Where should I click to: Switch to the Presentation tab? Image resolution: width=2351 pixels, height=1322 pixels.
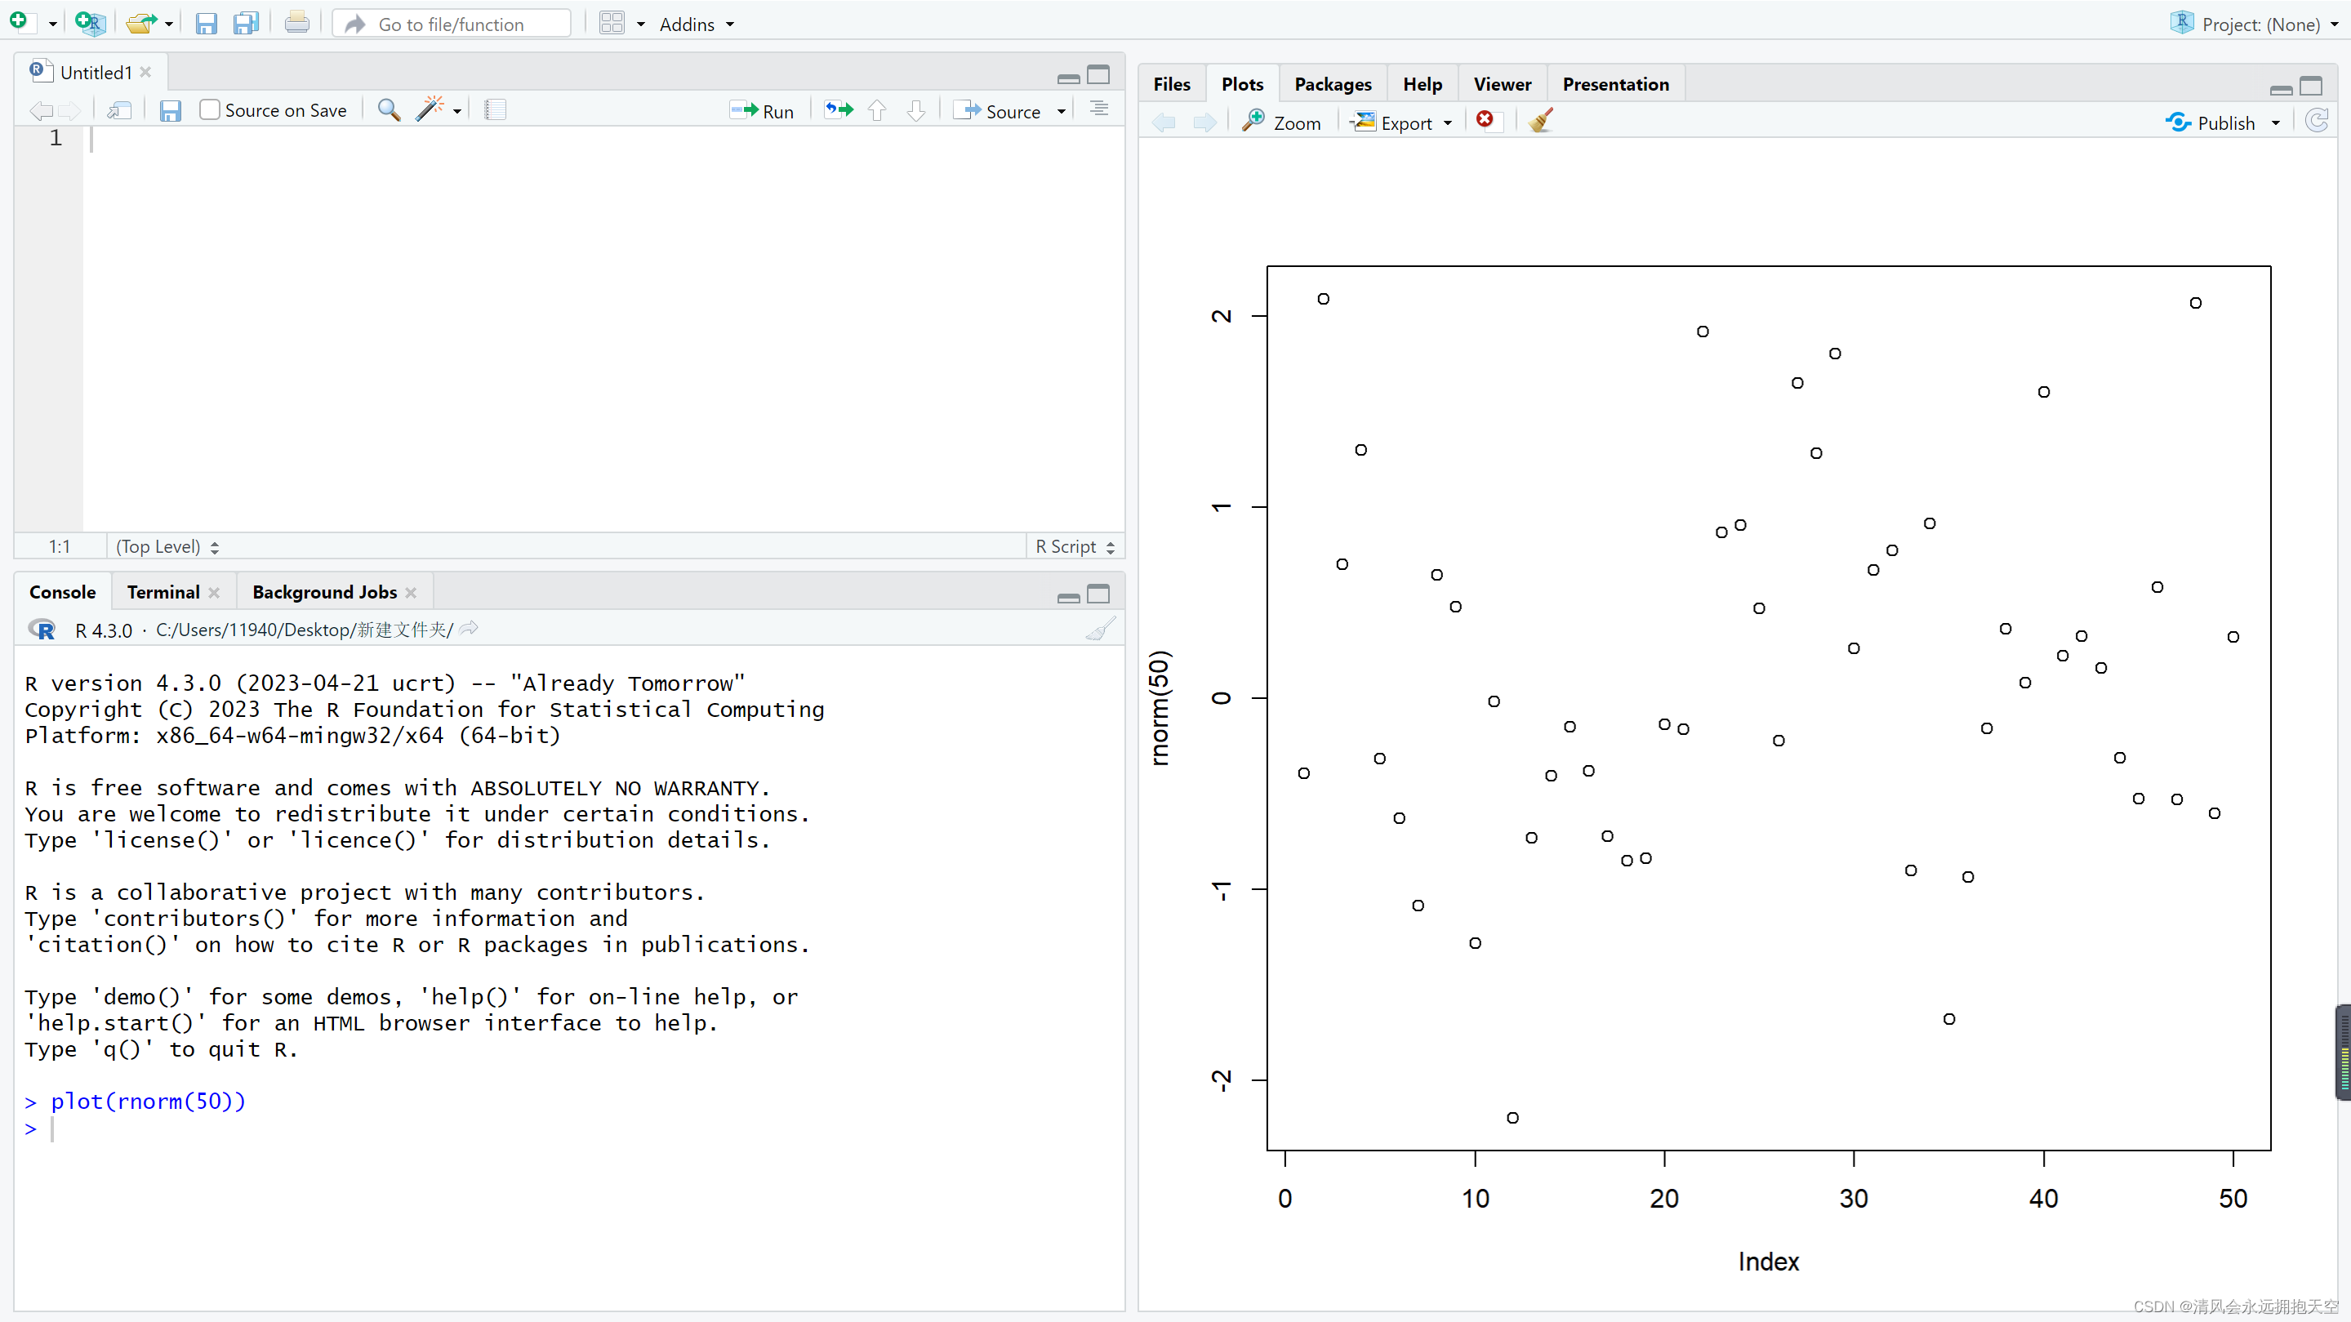[x=1615, y=84]
